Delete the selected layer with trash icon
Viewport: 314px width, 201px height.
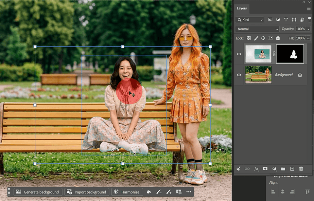301,169
